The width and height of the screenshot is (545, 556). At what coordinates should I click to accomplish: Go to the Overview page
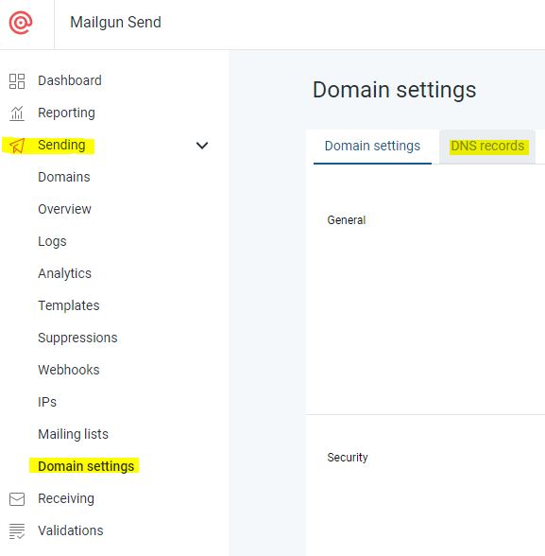(x=64, y=209)
